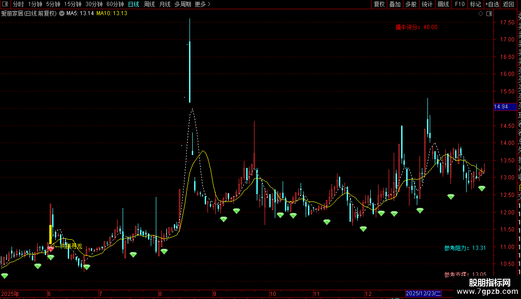This screenshot has height=299, width=521.
Task: Toggle the left sidebar panel icon
Action: tap(5, 4)
